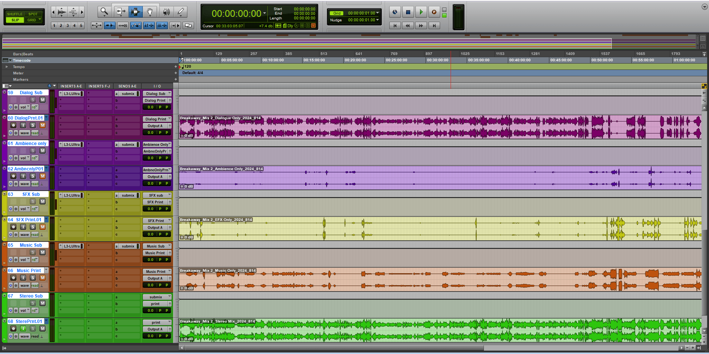709x354 pixels.
Task: Open the Grid value dropdown
Action: coord(378,13)
